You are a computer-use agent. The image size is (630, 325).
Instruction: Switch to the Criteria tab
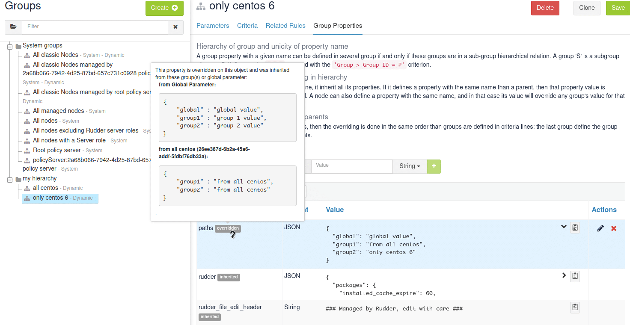click(247, 26)
